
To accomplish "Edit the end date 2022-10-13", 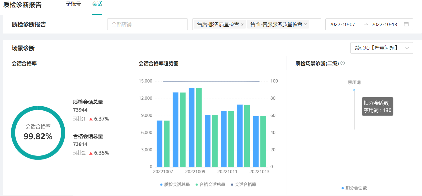I will coord(384,25).
